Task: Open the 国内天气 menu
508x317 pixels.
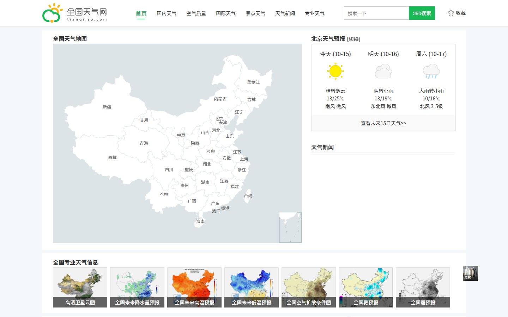Action: (x=167, y=13)
